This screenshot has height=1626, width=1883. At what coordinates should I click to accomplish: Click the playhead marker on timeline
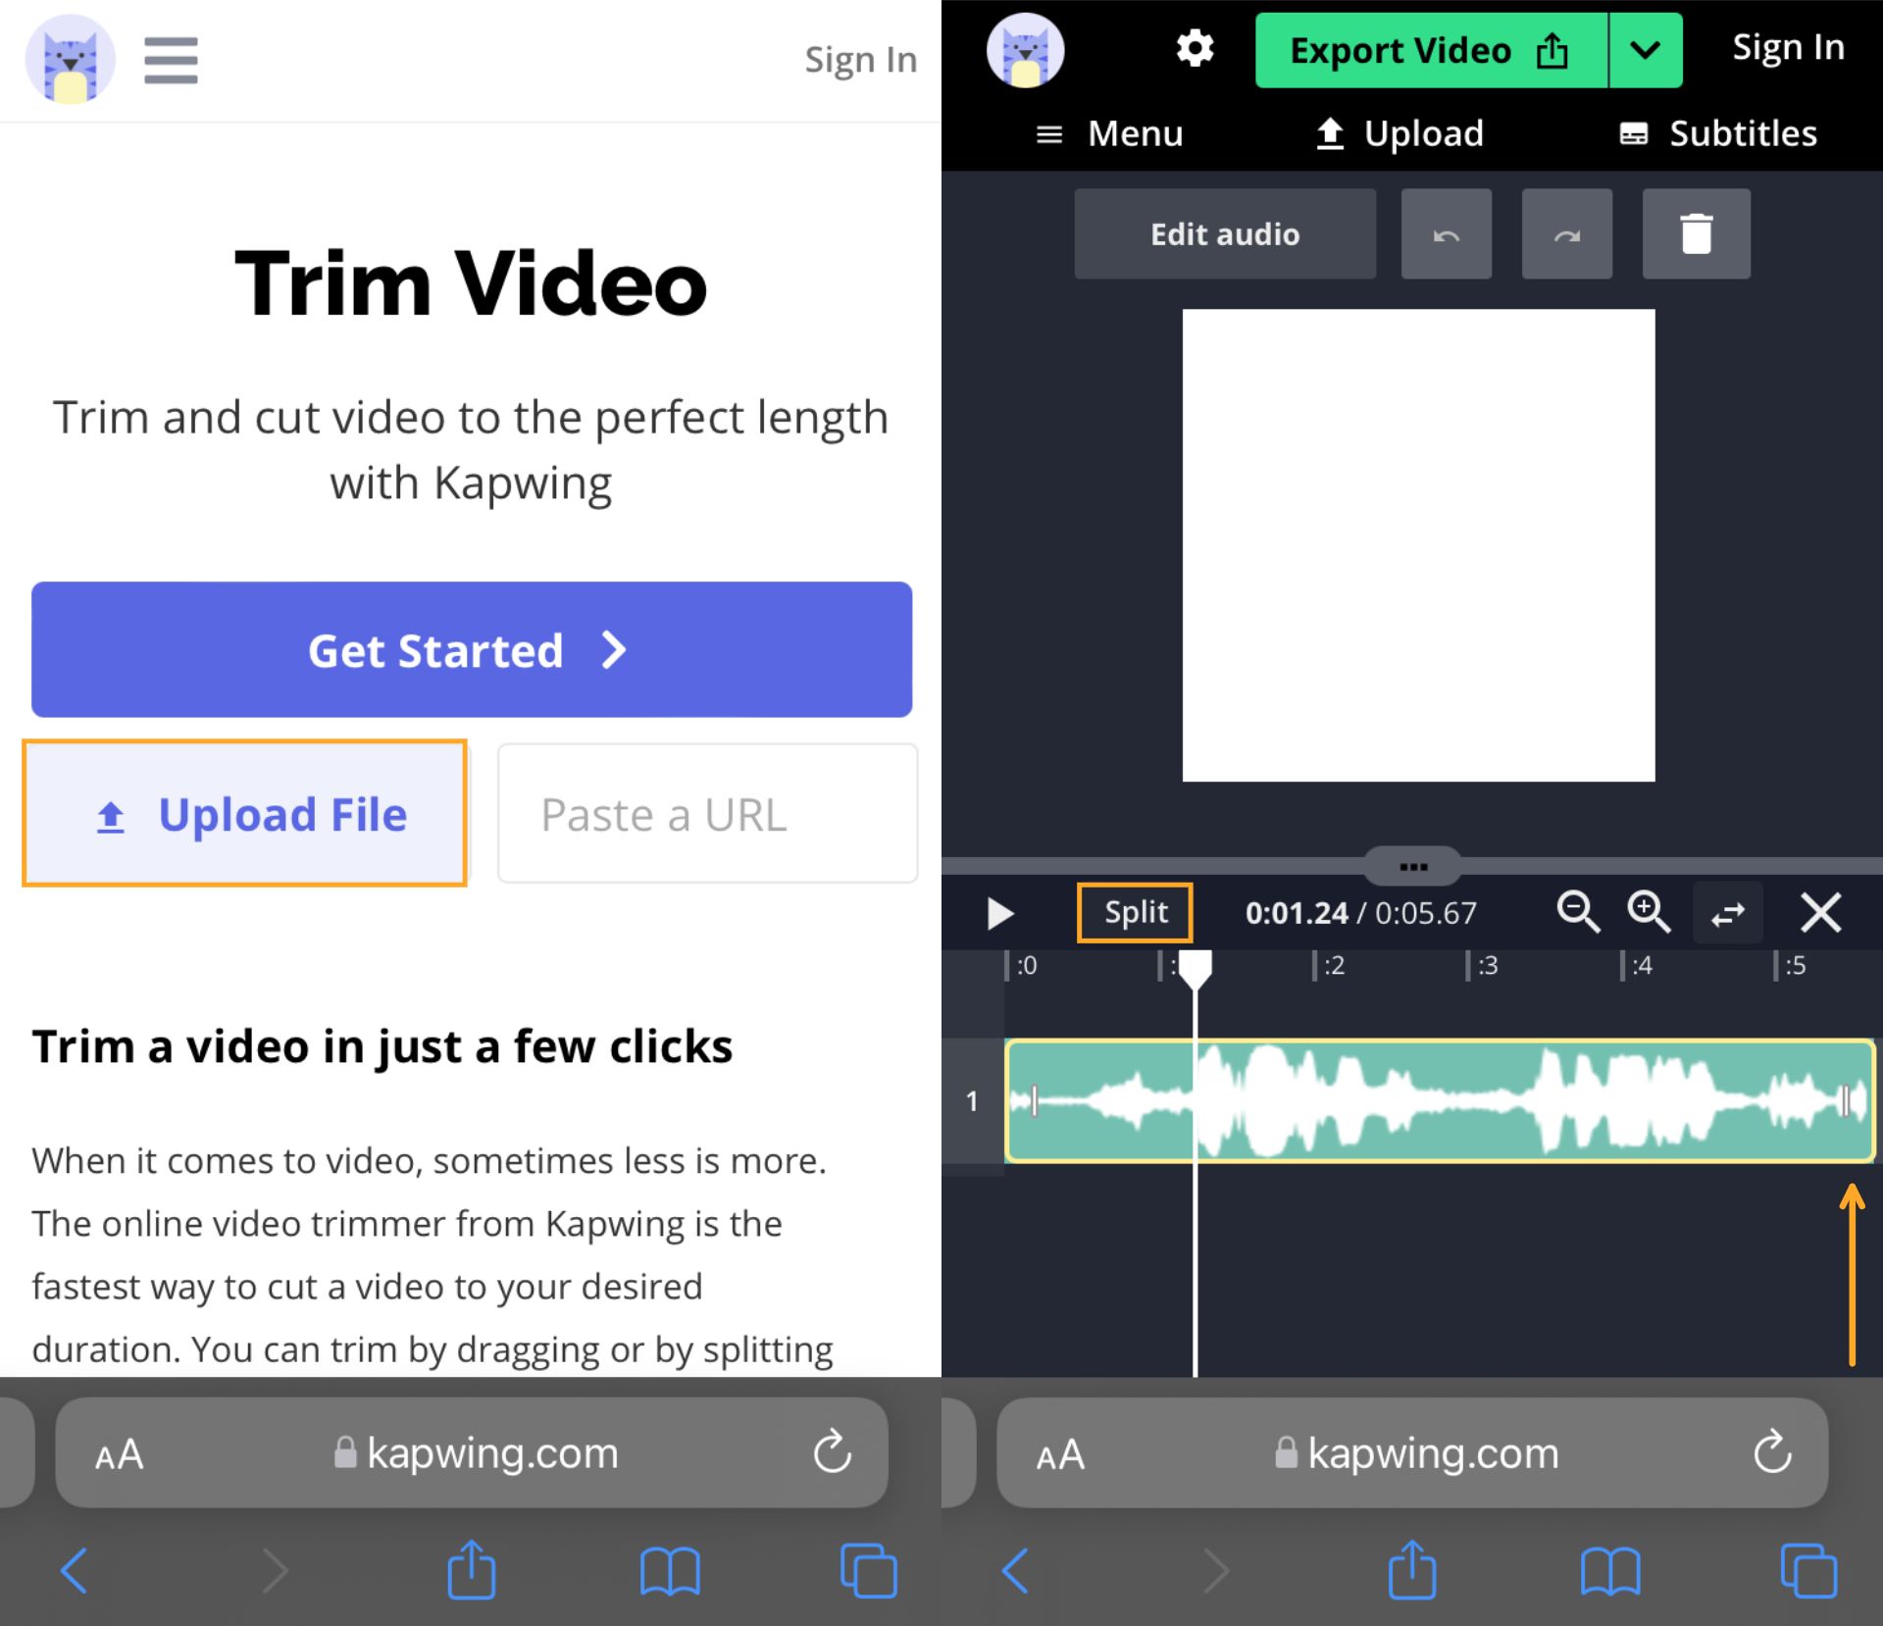pos(1195,969)
